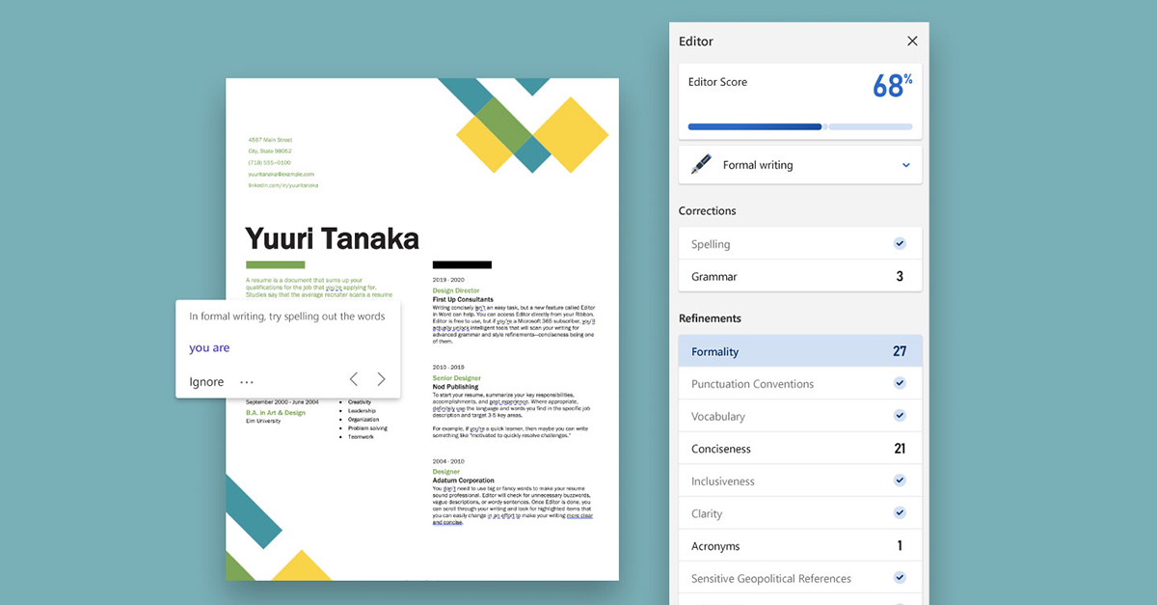Click the checkmark next to Punctuation Conventions
The height and width of the screenshot is (605, 1157).
[900, 383]
